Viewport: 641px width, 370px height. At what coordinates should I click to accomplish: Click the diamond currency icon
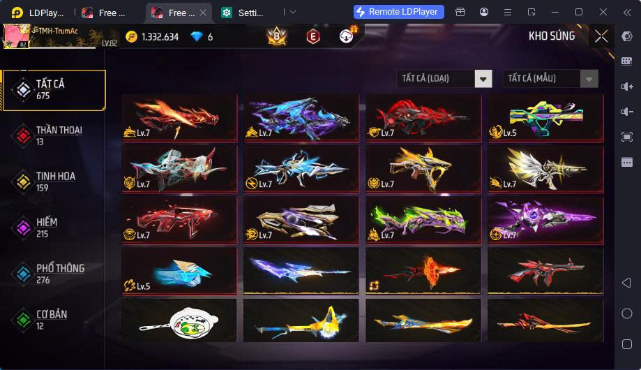(x=197, y=37)
